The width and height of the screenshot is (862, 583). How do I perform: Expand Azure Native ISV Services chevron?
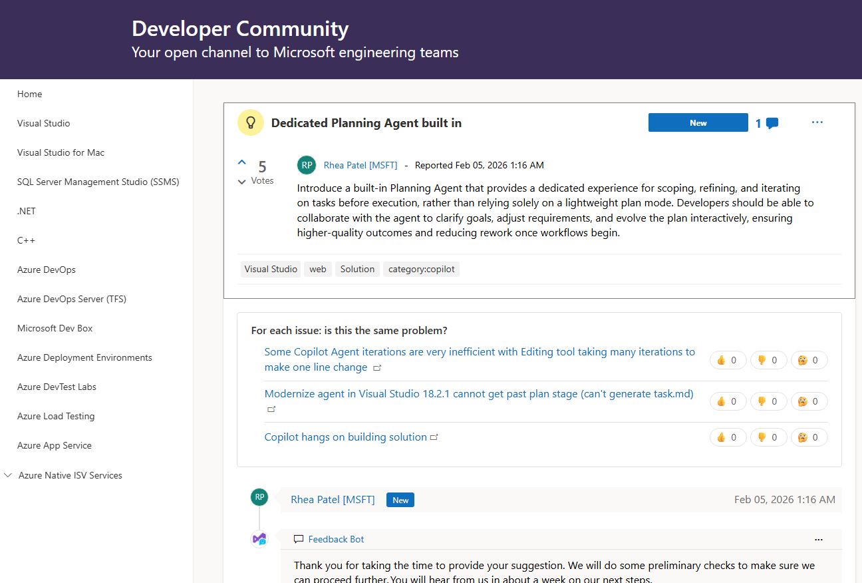8,475
